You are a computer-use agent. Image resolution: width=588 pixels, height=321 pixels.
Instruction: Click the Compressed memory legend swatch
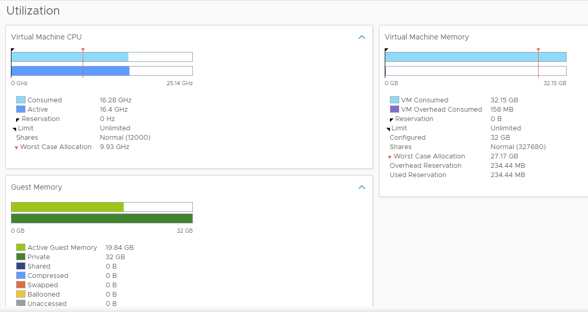(21, 276)
